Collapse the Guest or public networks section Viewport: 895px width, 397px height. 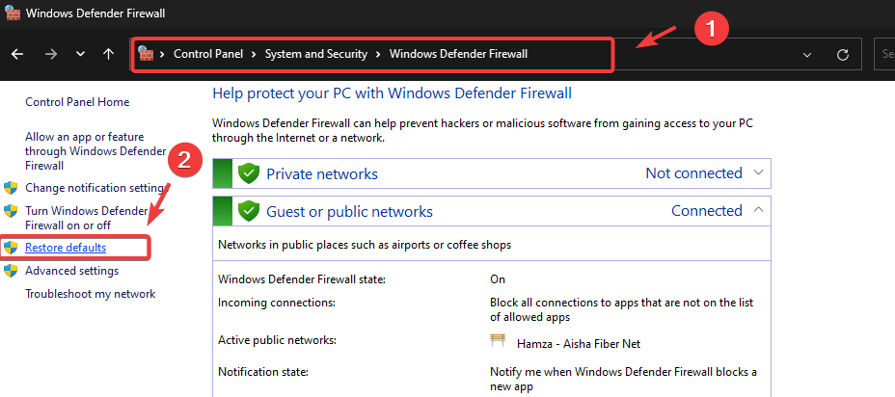758,211
